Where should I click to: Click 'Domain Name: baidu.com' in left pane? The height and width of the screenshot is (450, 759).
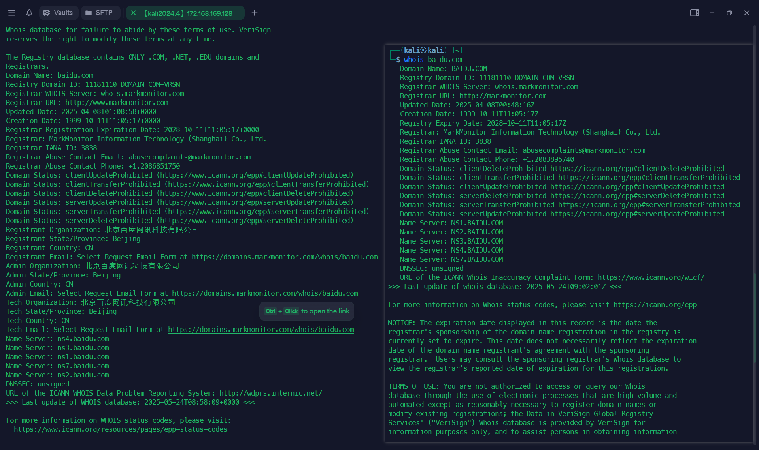click(x=49, y=75)
